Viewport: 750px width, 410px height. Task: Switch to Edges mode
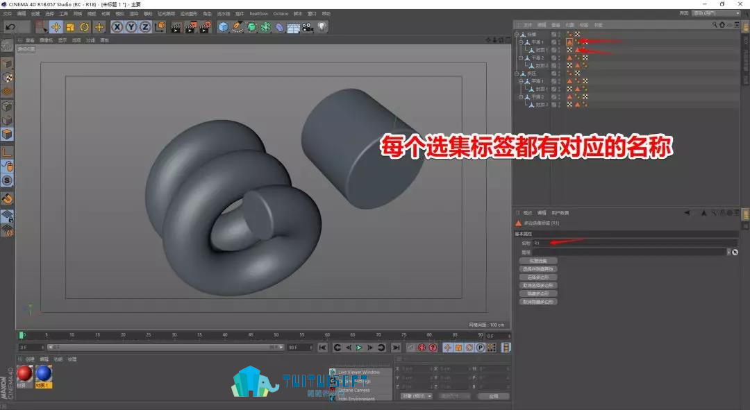pos(7,121)
